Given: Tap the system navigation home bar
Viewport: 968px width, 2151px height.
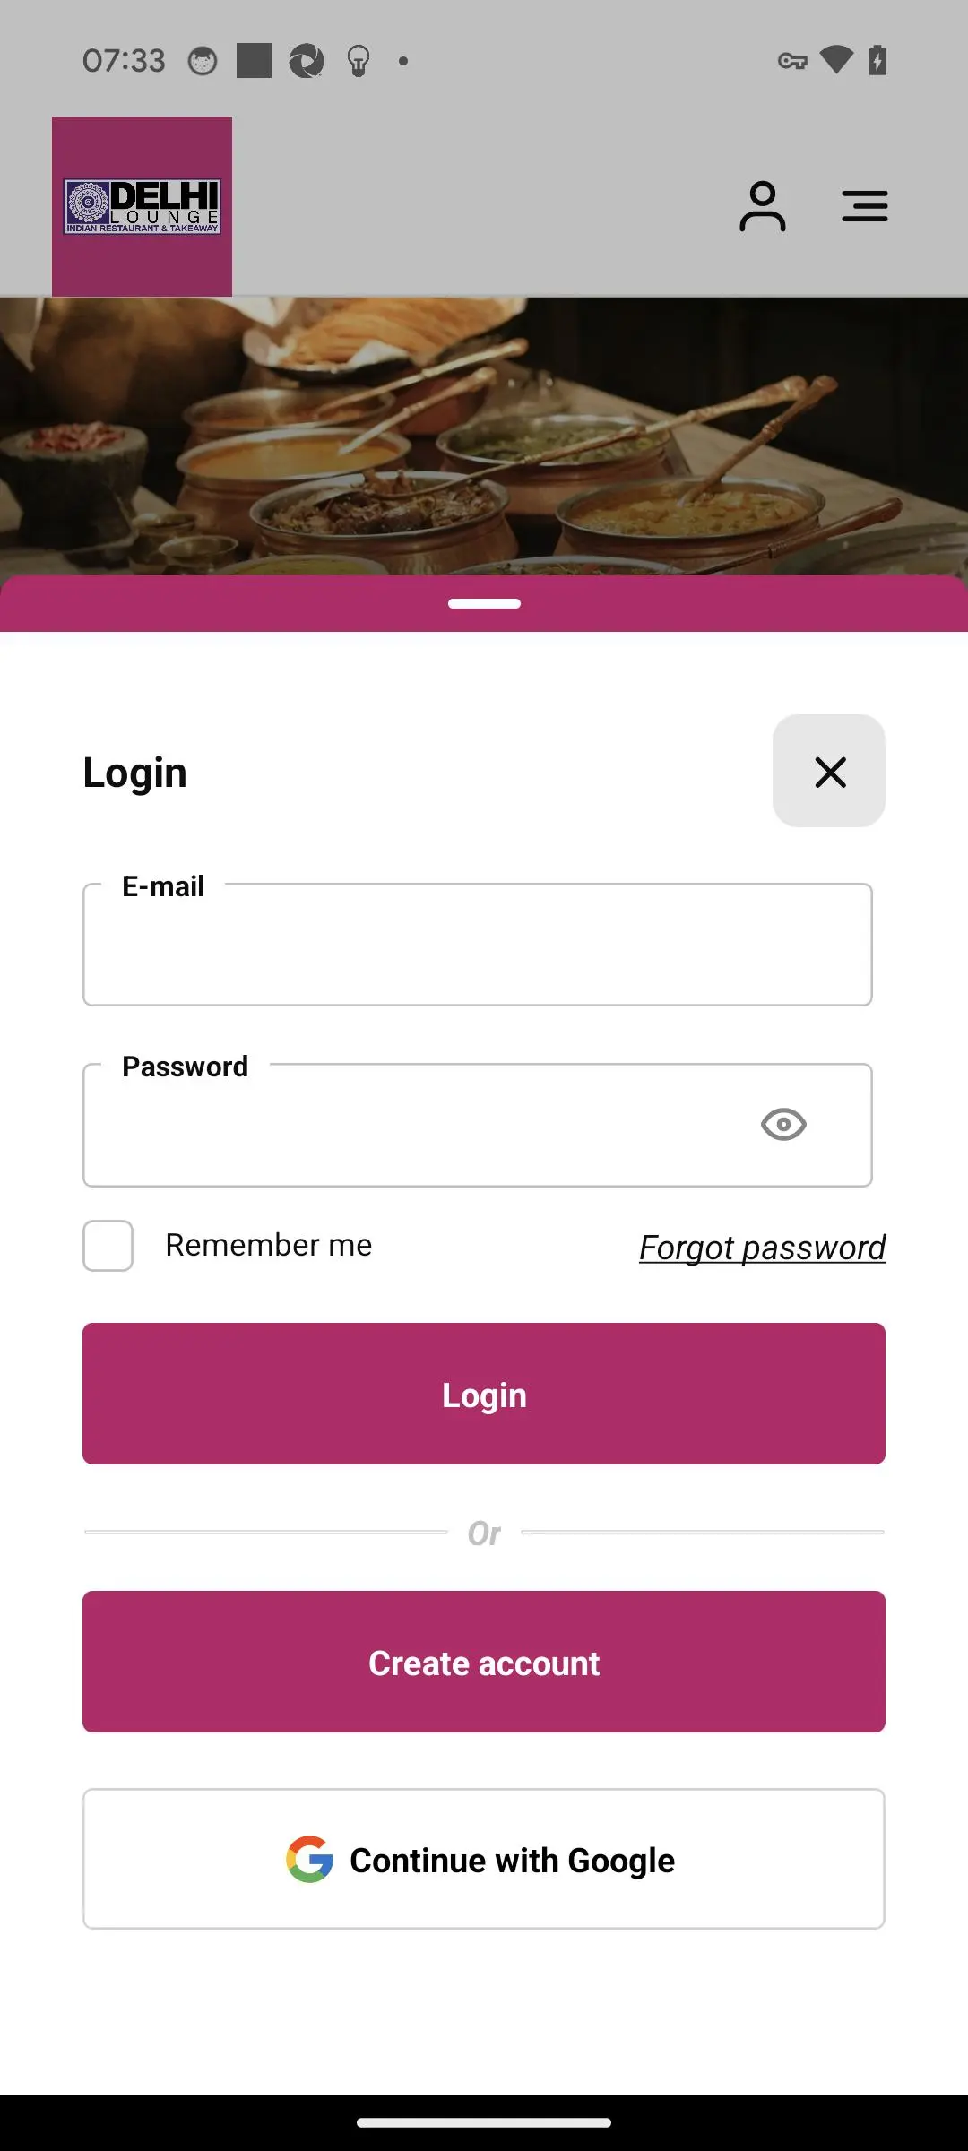Looking at the screenshot, I should [x=484, y=2122].
